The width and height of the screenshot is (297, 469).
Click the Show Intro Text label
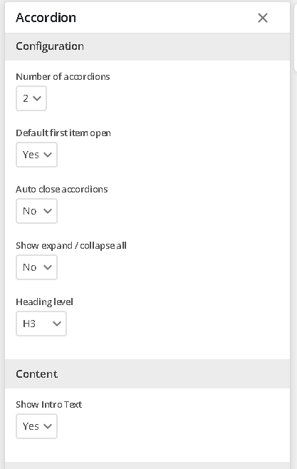49,404
